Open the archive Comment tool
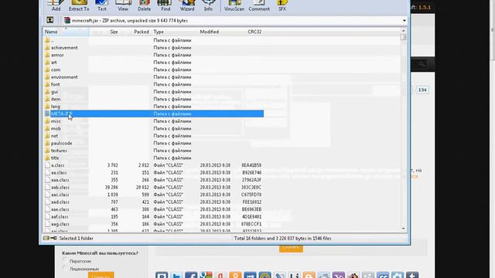Screen dimensions: 495x278 pyautogui.click(x=259, y=5)
